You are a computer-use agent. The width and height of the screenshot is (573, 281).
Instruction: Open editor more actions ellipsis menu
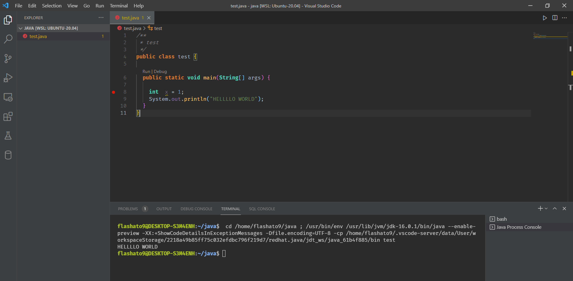[x=565, y=18]
